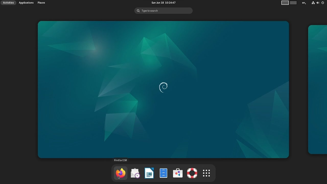Open the volume status icon
This screenshot has width=327, height=184.
click(x=318, y=3)
